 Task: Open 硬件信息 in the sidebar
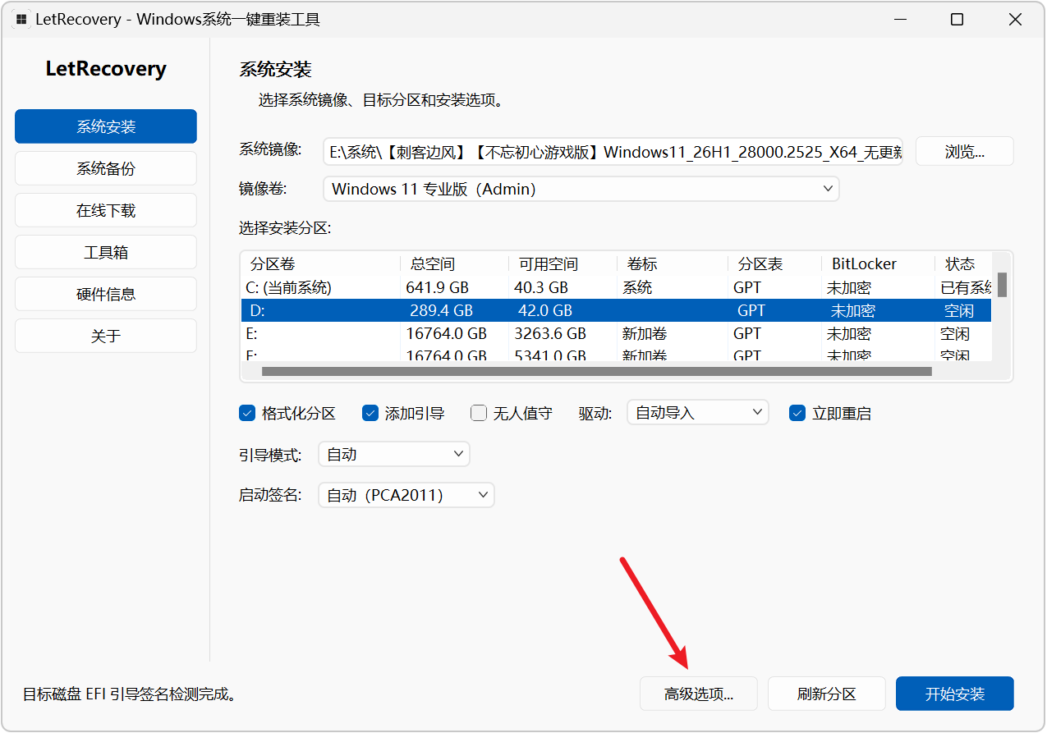(x=106, y=294)
